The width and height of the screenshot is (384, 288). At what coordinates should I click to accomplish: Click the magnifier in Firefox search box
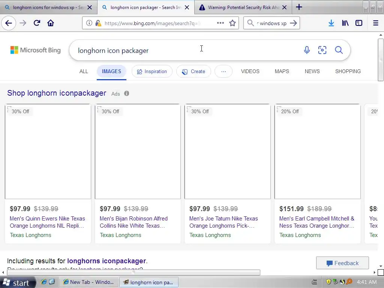tap(250, 23)
